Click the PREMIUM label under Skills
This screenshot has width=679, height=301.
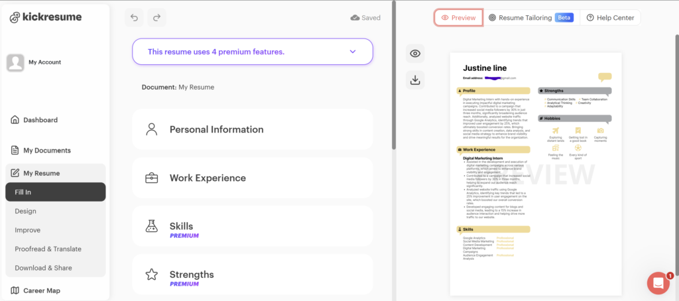click(x=184, y=236)
